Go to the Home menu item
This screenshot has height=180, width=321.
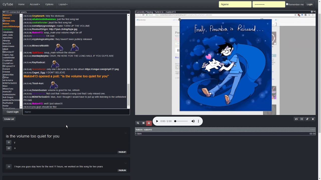[21, 4]
